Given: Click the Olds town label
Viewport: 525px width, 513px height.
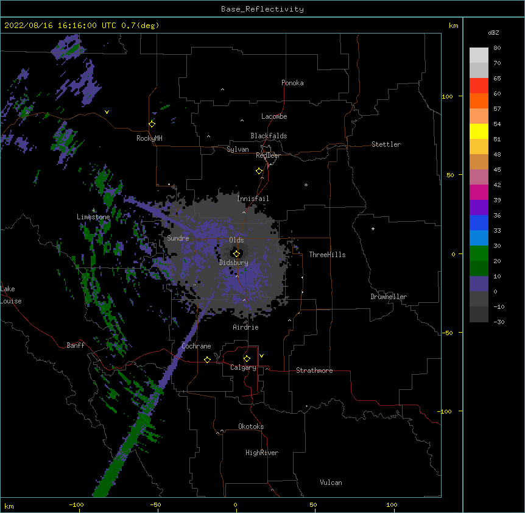Looking at the screenshot, I should (x=236, y=240).
